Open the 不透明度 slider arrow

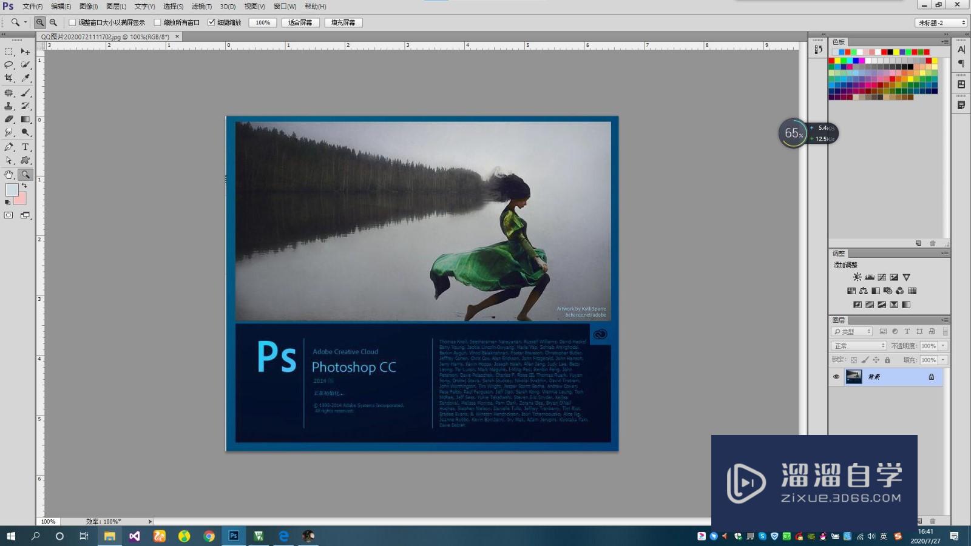pos(943,346)
